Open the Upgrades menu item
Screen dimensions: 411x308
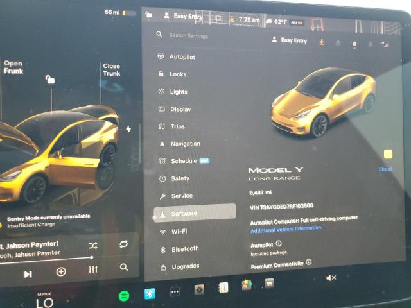coord(180,267)
